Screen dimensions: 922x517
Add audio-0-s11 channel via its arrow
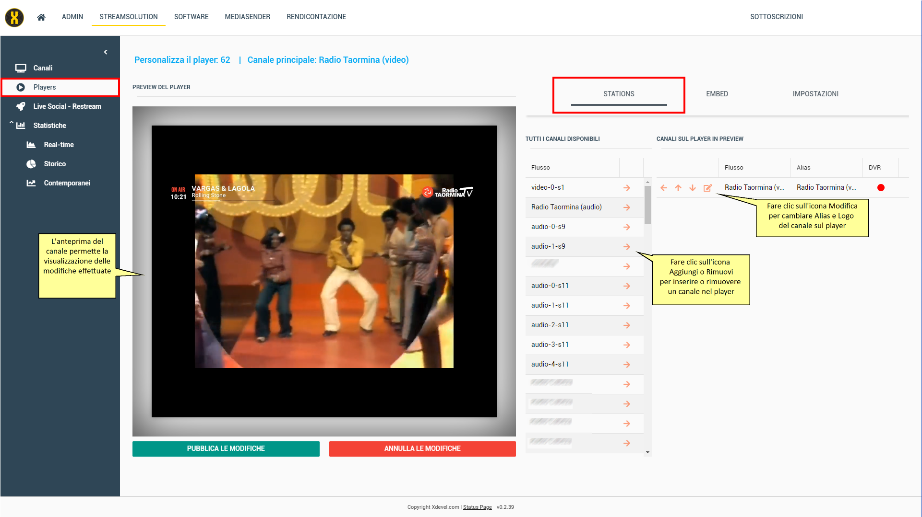coord(626,286)
